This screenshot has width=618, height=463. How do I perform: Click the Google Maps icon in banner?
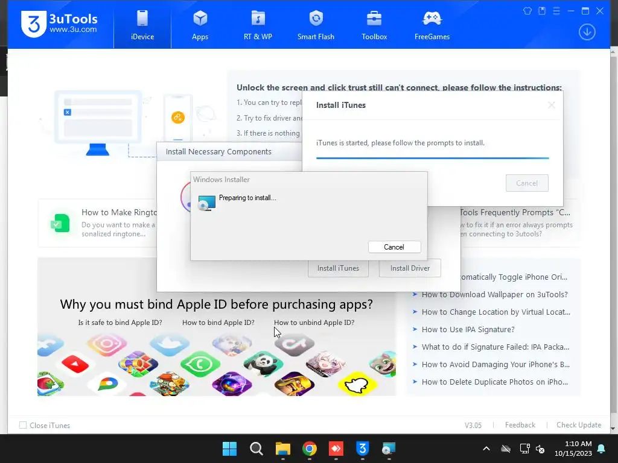107,384
